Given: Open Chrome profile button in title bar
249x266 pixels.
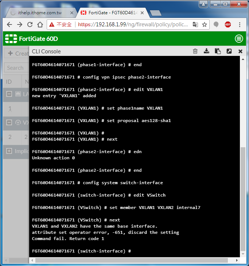Looking at the screenshot, I should click(x=203, y=4).
